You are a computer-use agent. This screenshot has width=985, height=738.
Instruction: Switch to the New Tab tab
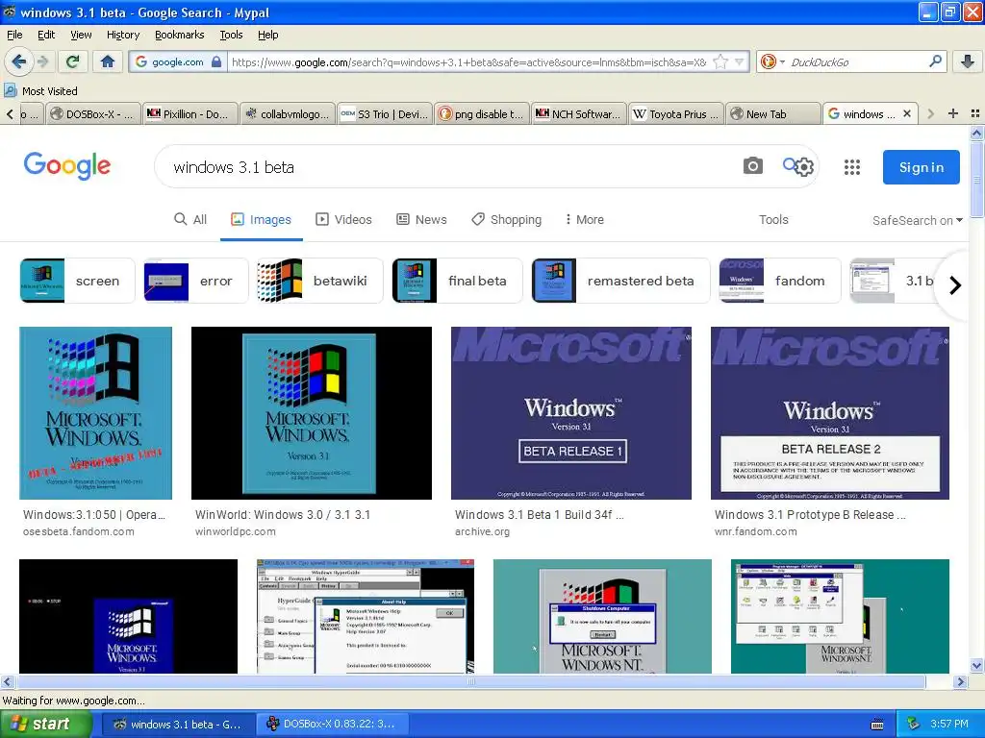(773, 114)
